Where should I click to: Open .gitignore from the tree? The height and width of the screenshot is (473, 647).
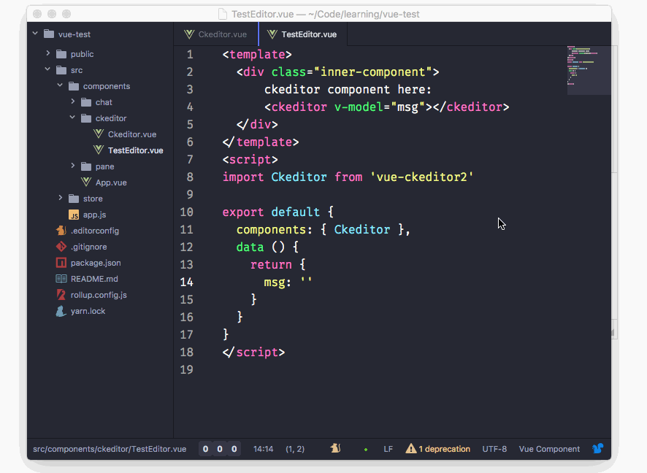(88, 247)
